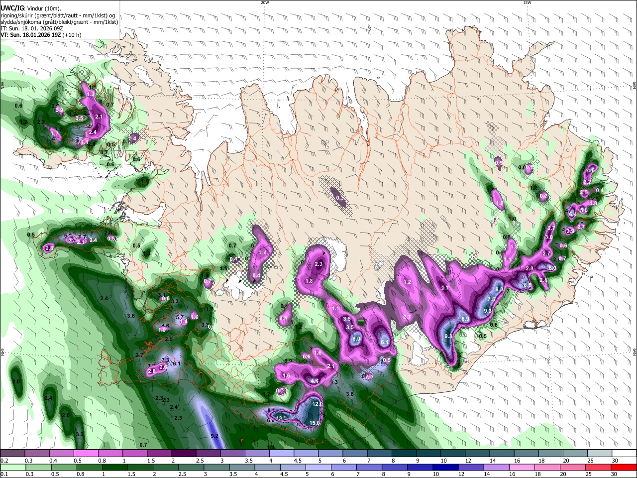Click the '3.6' rain value on the map
Image resolution: width=637 pixels, height=478 pixels.
(131, 316)
